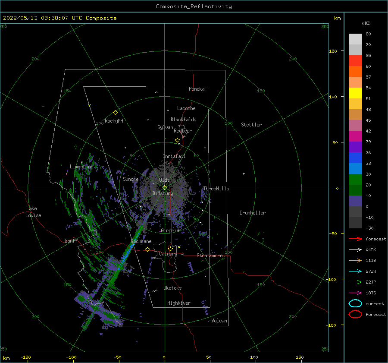
Task: Click the white asterisk marker east of Innisfail
Action: pos(205,148)
